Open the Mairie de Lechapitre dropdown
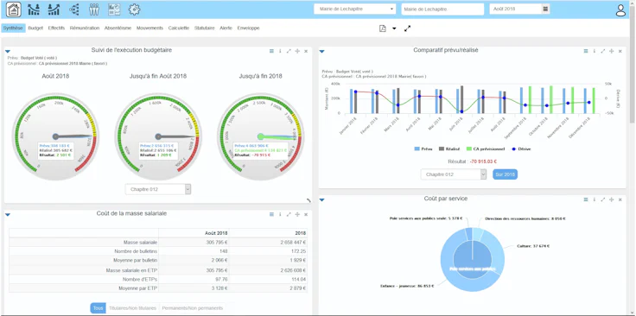Viewport: 636px width, 316px height. click(x=355, y=9)
